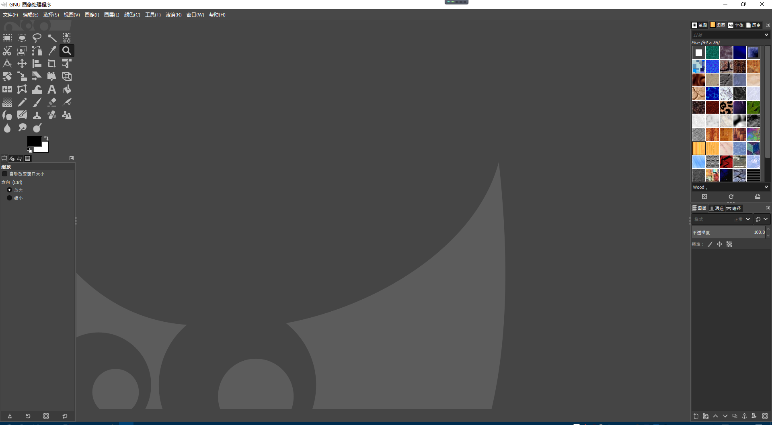Select the Flip tool

[x=7, y=89]
